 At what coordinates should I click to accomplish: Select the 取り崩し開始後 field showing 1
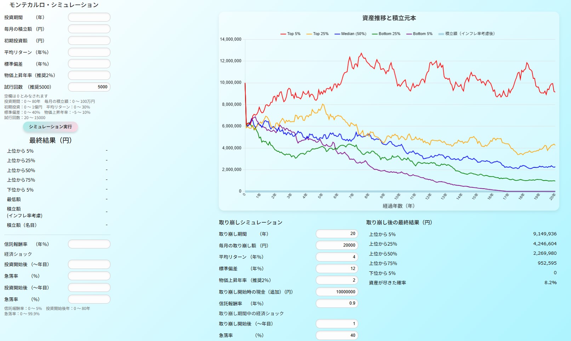337,324
